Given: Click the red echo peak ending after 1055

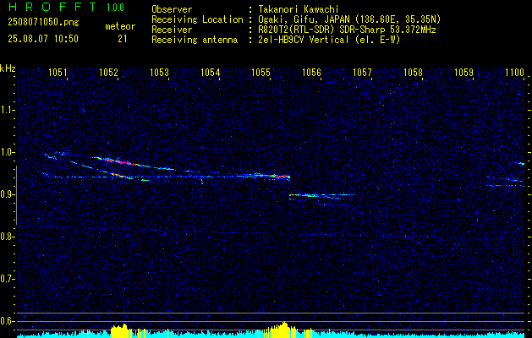Looking at the screenshot, I should [280, 177].
